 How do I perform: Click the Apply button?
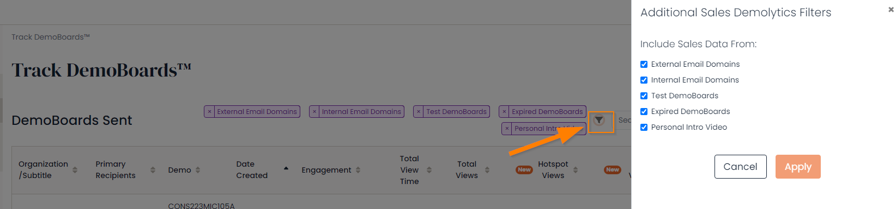(x=798, y=167)
